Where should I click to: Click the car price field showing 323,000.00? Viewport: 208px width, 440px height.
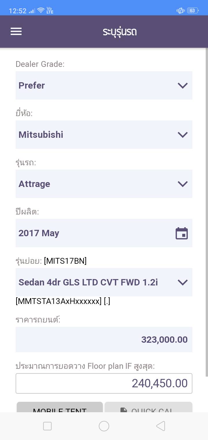pos(104,340)
